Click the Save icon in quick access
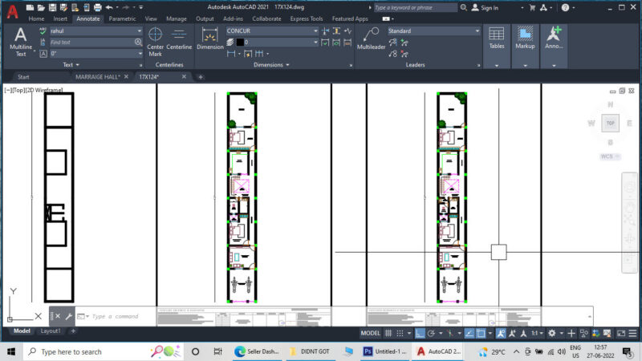 click(52, 7)
